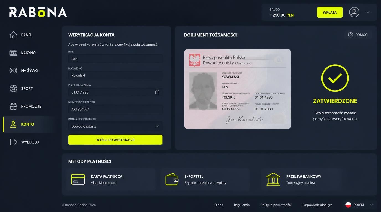Click the yellow approved checkmark circle

click(335, 78)
